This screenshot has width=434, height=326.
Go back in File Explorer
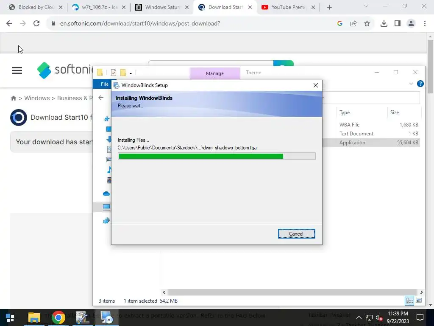[x=101, y=98]
